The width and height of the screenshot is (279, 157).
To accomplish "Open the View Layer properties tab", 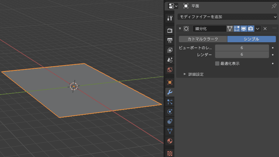I will coord(170,50).
